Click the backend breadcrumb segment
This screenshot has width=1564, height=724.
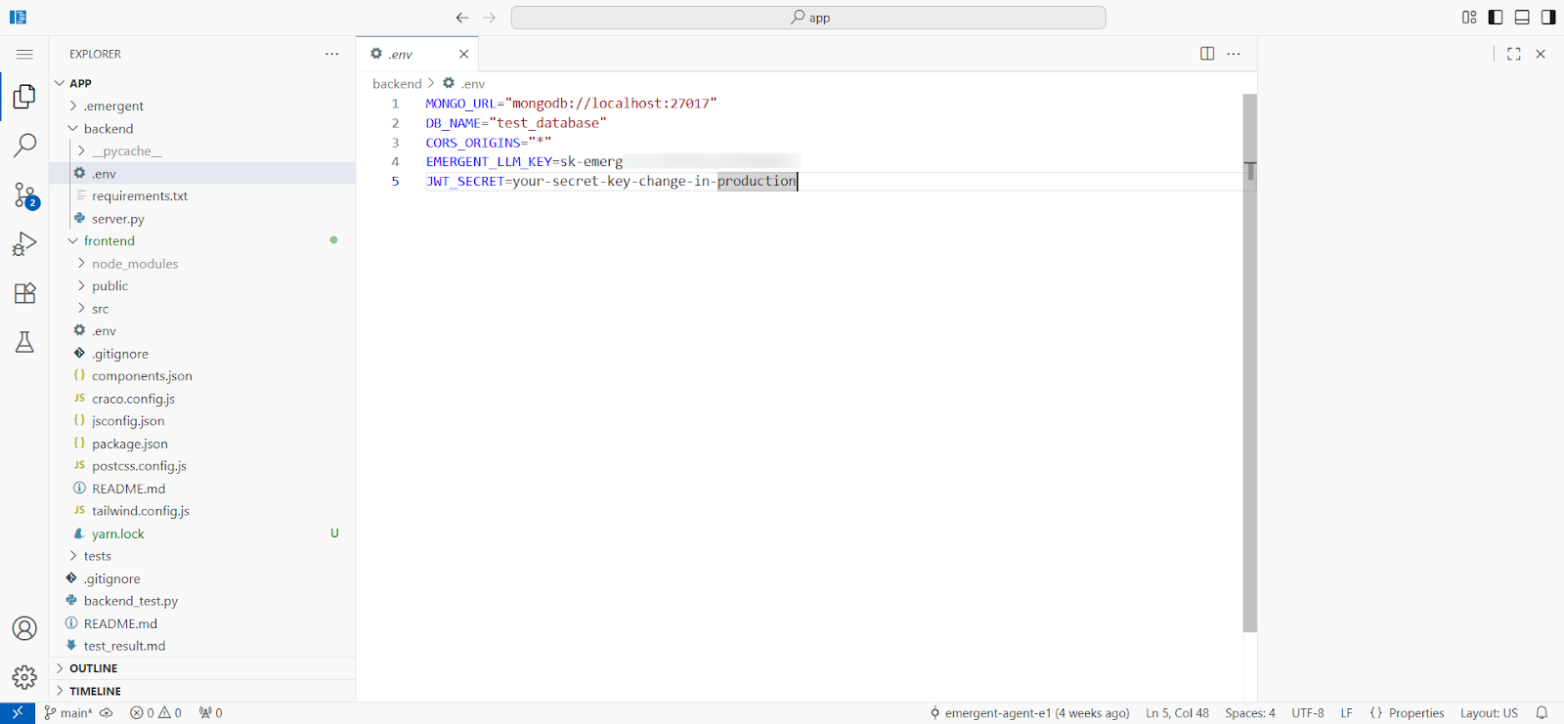point(397,84)
